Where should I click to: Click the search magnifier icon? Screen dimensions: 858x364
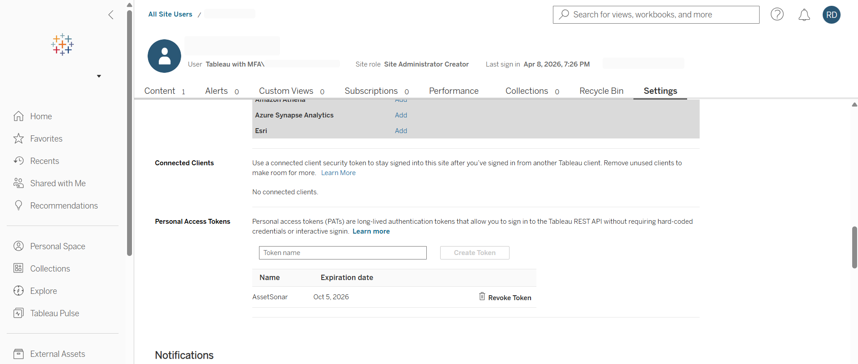[565, 14]
